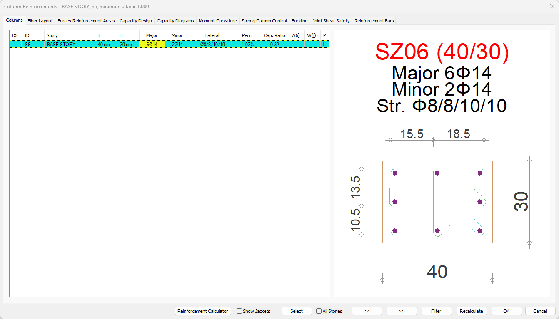
Task: Open the Reinforcement Bars tab
Action: [374, 21]
